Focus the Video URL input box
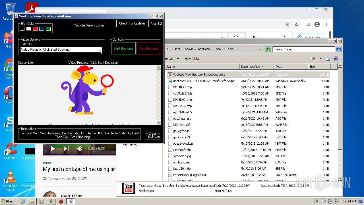This screenshot has width=364, height=205. point(61,50)
